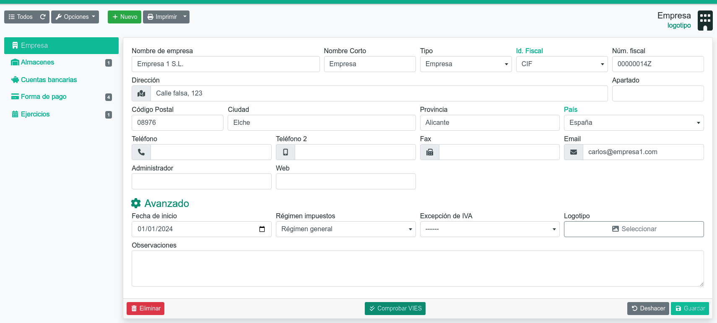Open the Id. Fiscal CIF dropdown

[562, 64]
